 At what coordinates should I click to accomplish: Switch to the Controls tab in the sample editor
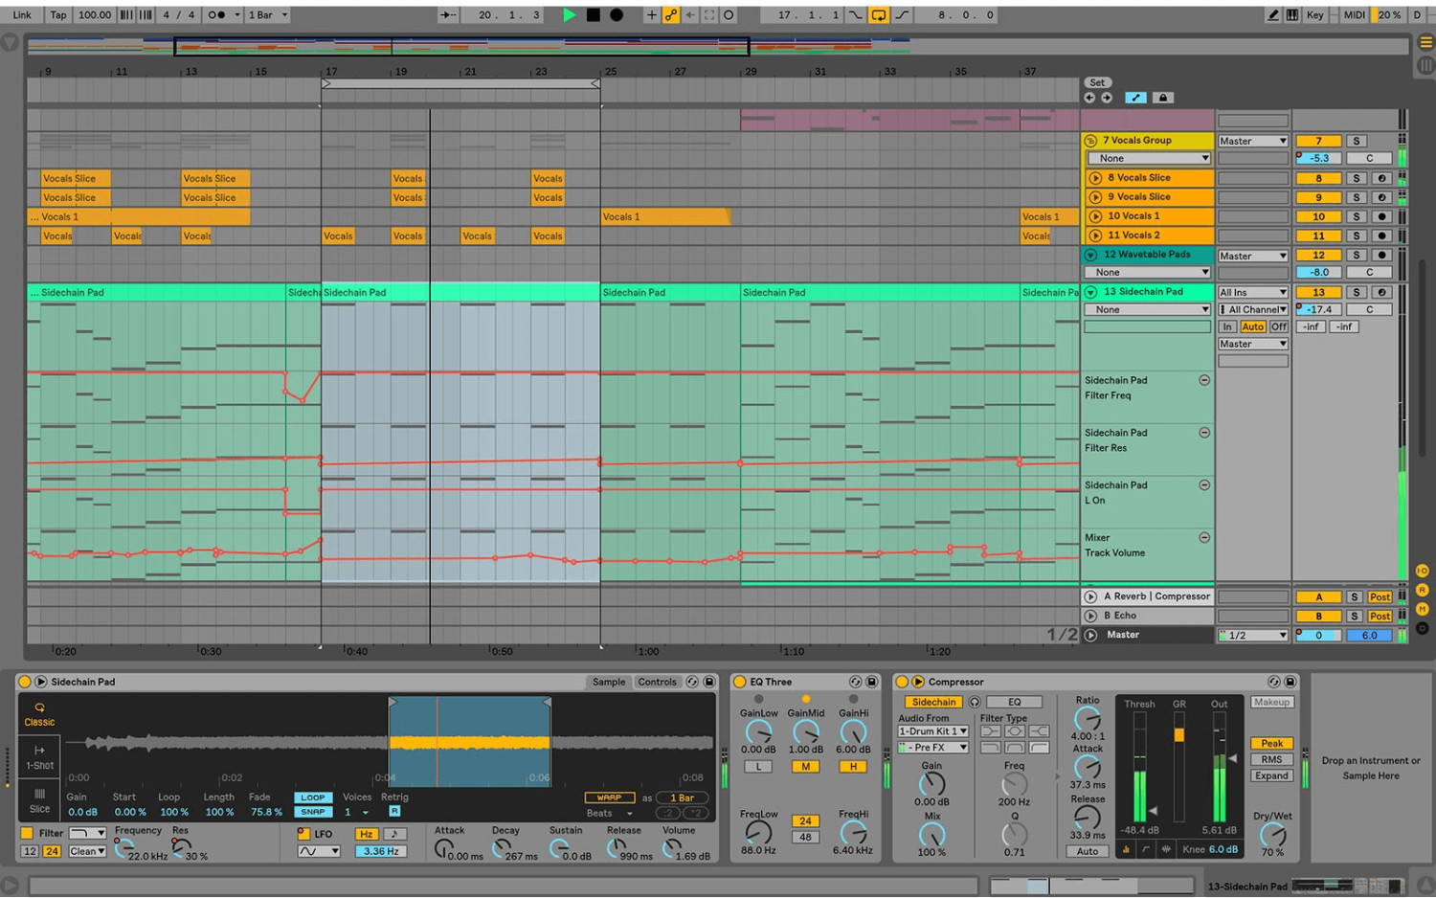coord(658,681)
